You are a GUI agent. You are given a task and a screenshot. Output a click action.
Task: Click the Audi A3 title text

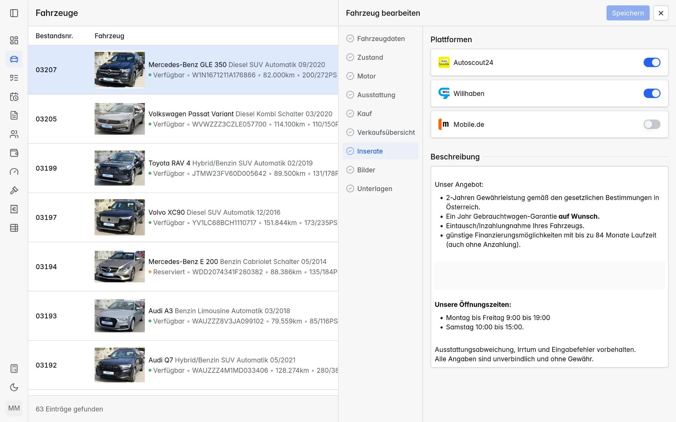160,311
